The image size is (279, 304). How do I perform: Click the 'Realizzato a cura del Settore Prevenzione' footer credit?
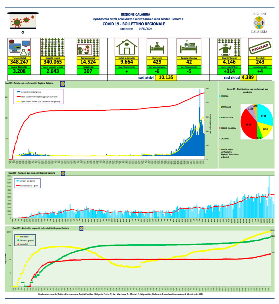tap(120, 294)
